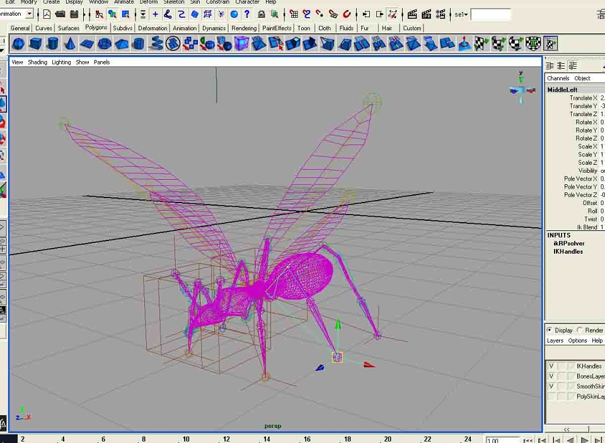Create a polygon cube from shelf
Screen dimensions: 605x443
(35, 44)
